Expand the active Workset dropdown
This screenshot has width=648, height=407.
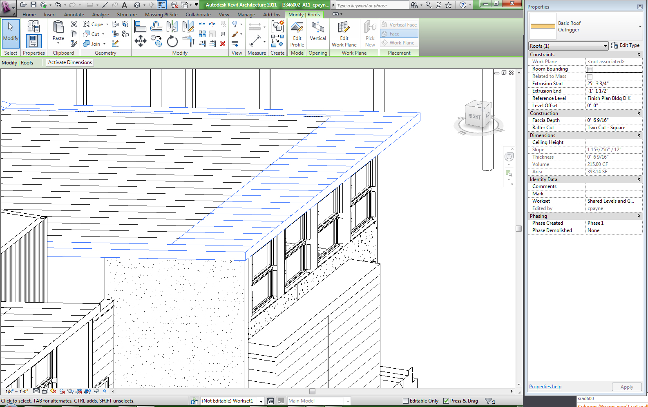(x=261, y=401)
